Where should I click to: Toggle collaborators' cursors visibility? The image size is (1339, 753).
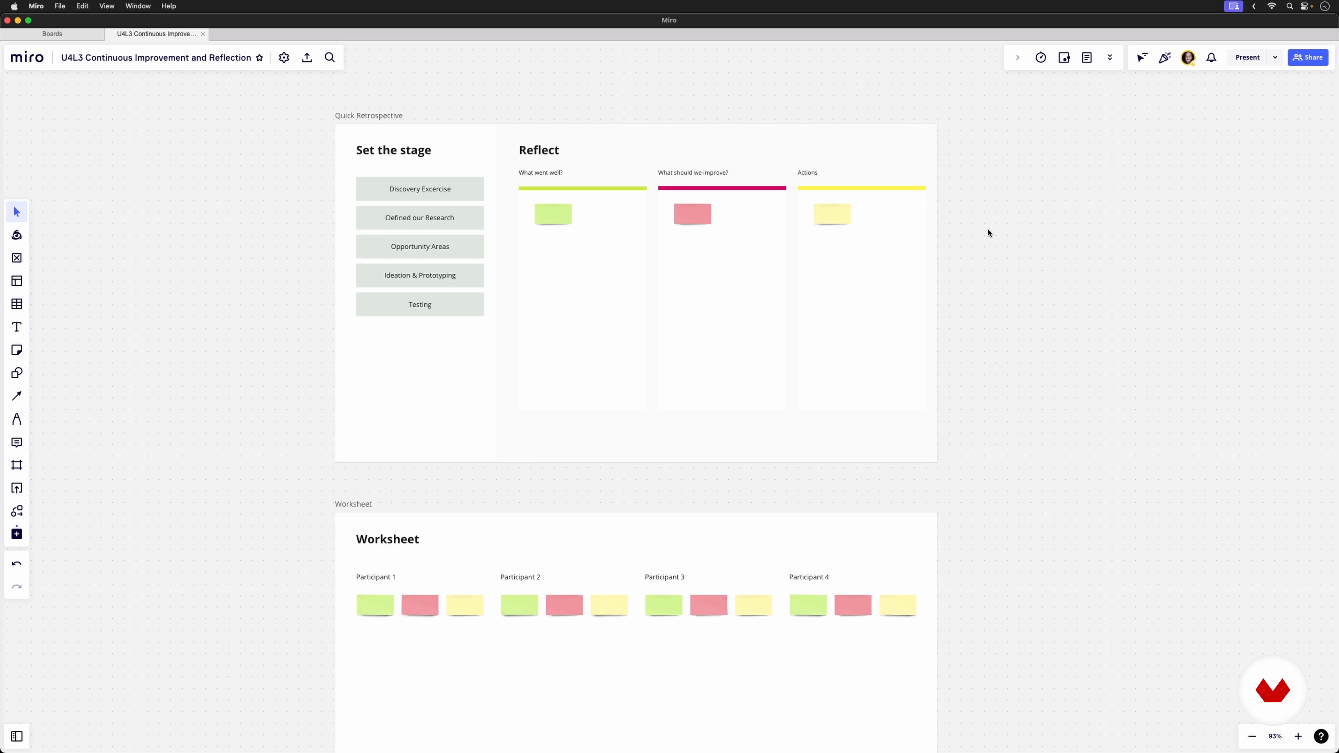click(x=1142, y=58)
